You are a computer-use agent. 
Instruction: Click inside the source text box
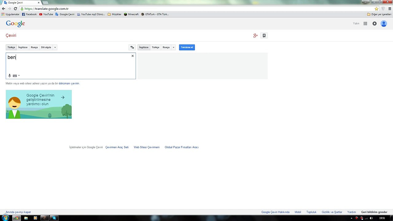point(71,66)
